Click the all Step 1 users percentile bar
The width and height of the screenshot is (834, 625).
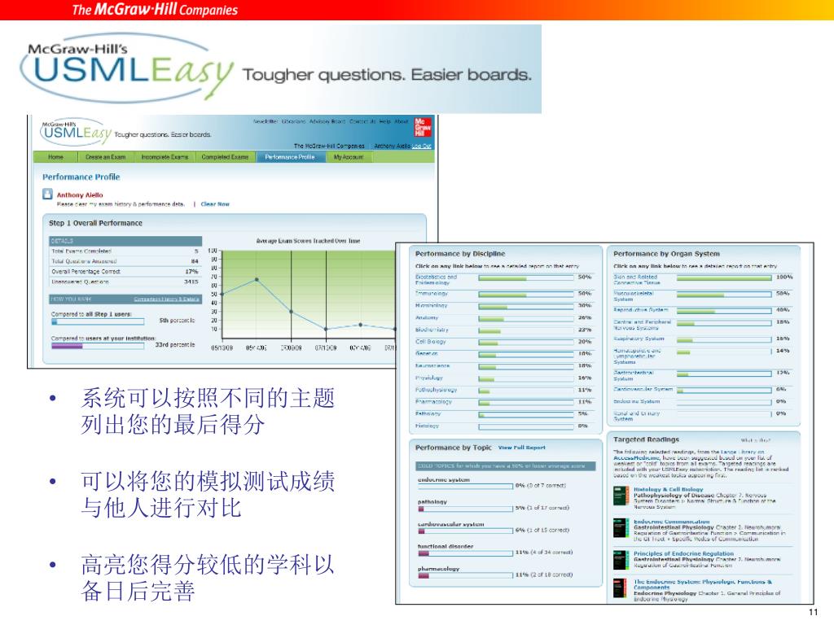point(98,321)
